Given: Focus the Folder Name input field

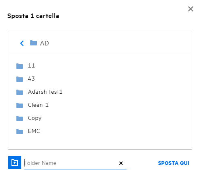Looking at the screenshot, I should pyautogui.click(x=70, y=163).
